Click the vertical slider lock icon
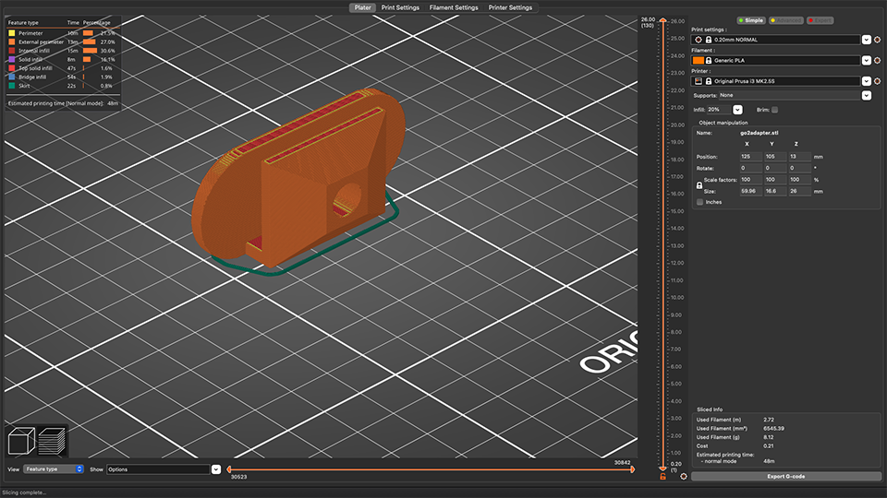The height and width of the screenshot is (498, 887). (x=662, y=476)
